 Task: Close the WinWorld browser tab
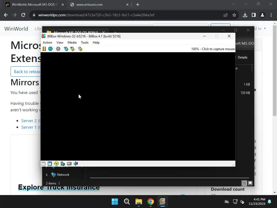click(x=63, y=5)
